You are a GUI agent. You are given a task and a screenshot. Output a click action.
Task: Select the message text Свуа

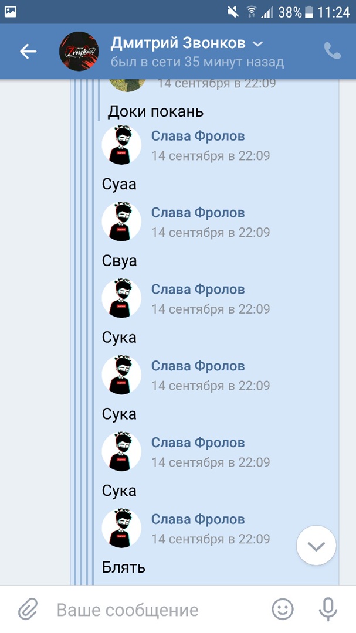119,261
